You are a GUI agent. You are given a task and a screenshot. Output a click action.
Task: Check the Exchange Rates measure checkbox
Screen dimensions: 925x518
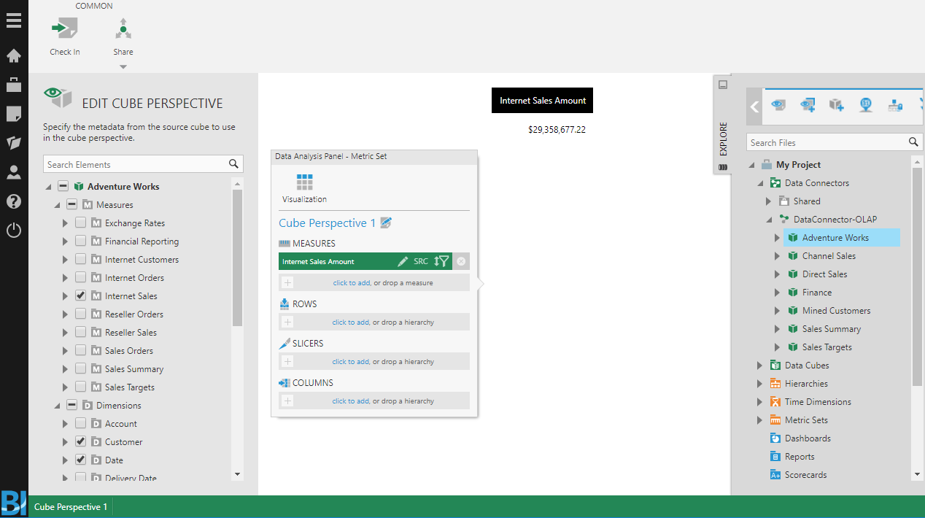tap(80, 223)
